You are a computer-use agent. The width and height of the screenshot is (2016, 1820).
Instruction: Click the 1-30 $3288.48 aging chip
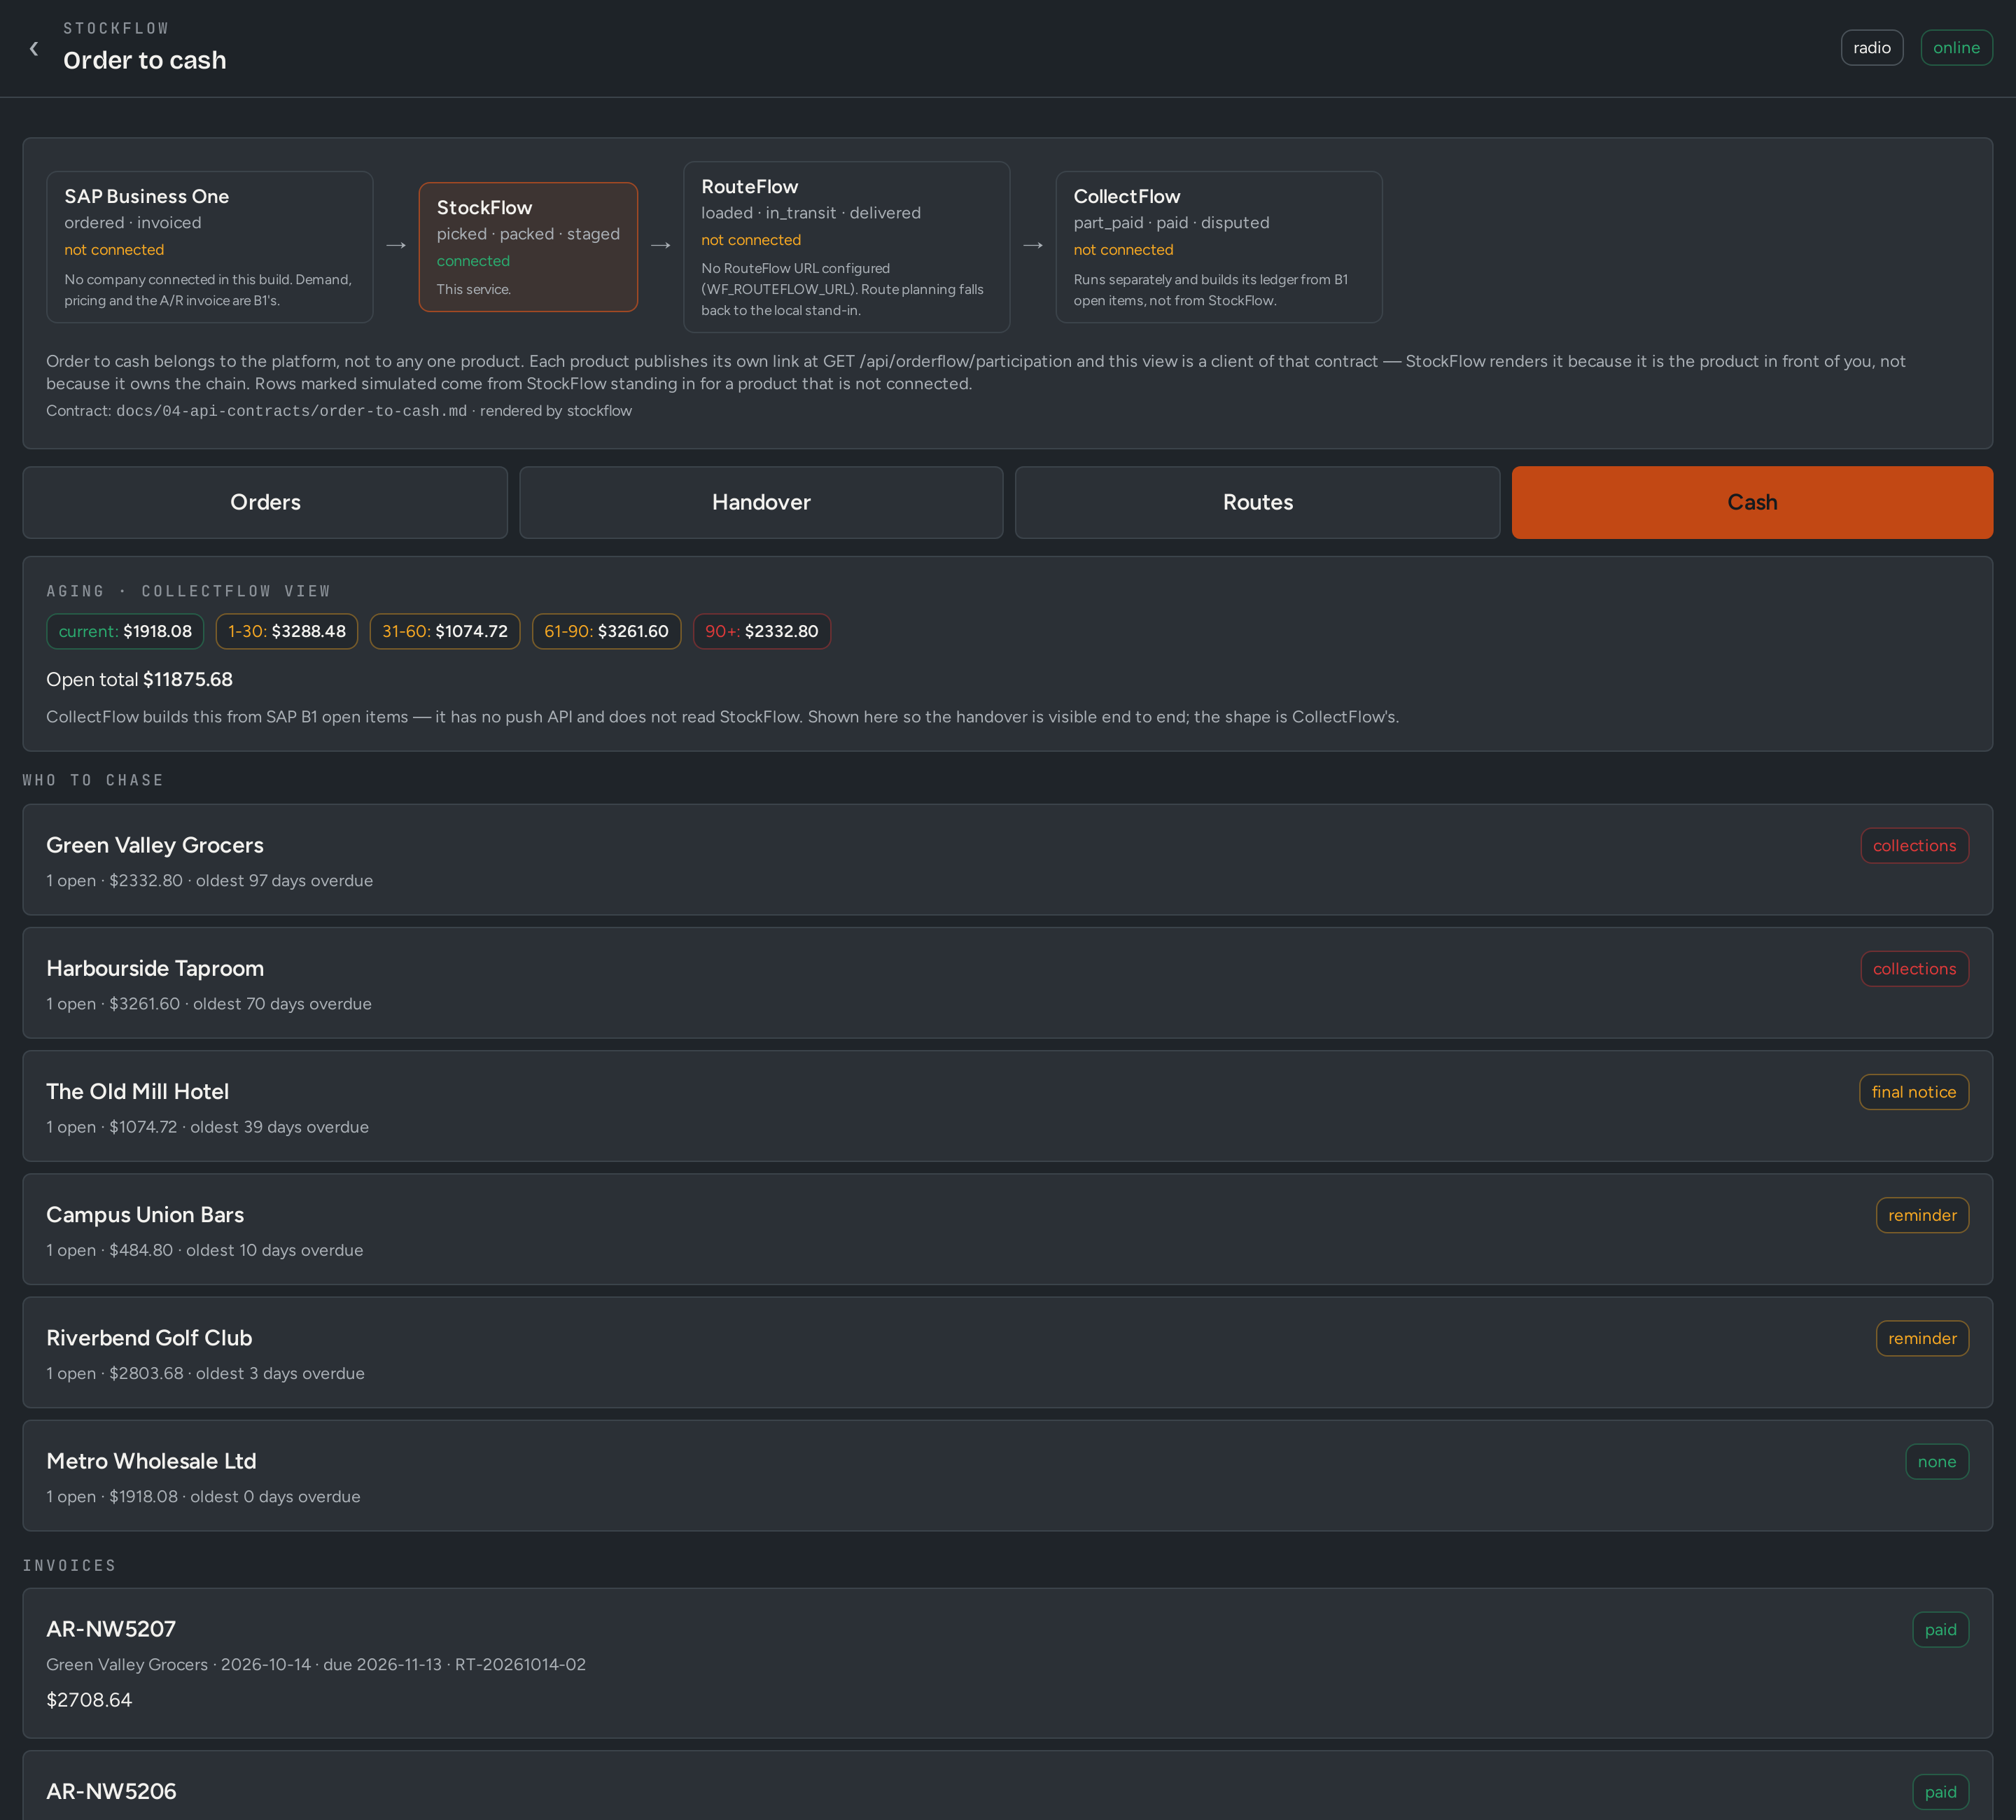coord(287,631)
